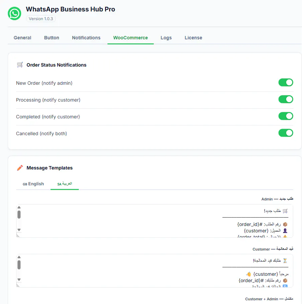Click resize handle of processing template textarea
Viewport: 302px width, 304px height.
[18, 286]
